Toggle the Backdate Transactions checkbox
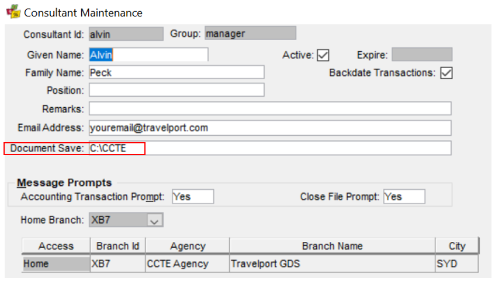 (446, 73)
